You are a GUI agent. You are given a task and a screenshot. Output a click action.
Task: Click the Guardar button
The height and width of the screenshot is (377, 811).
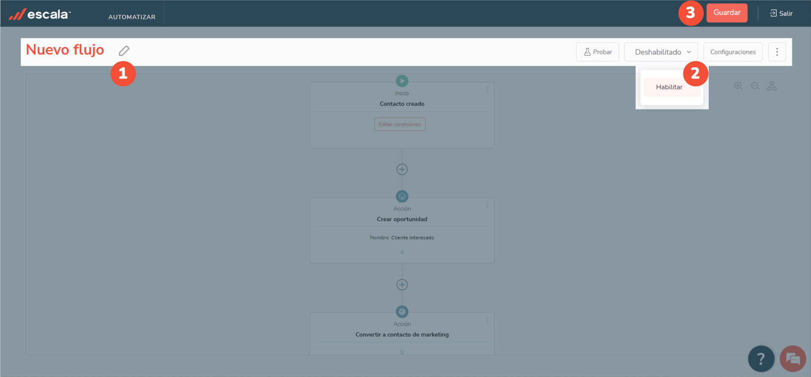pos(727,13)
